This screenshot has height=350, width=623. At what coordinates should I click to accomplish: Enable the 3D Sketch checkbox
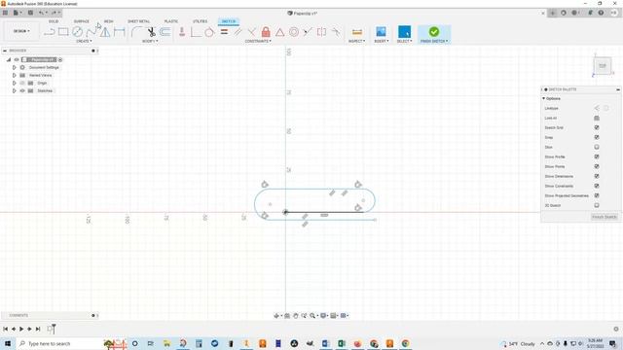[597, 205]
